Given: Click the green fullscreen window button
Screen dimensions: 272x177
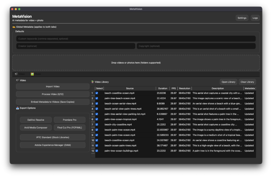Looking at the screenshot, I should pos(19,9).
